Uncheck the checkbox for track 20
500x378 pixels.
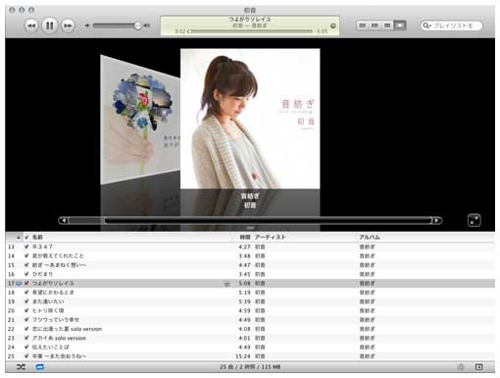point(26,310)
